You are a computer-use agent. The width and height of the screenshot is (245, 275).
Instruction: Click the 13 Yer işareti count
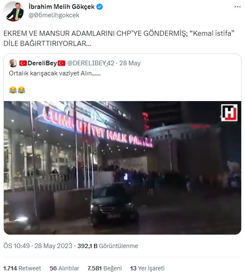(x=147, y=268)
